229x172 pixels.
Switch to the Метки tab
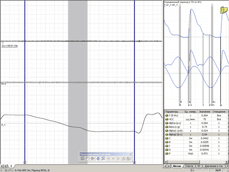177,166
